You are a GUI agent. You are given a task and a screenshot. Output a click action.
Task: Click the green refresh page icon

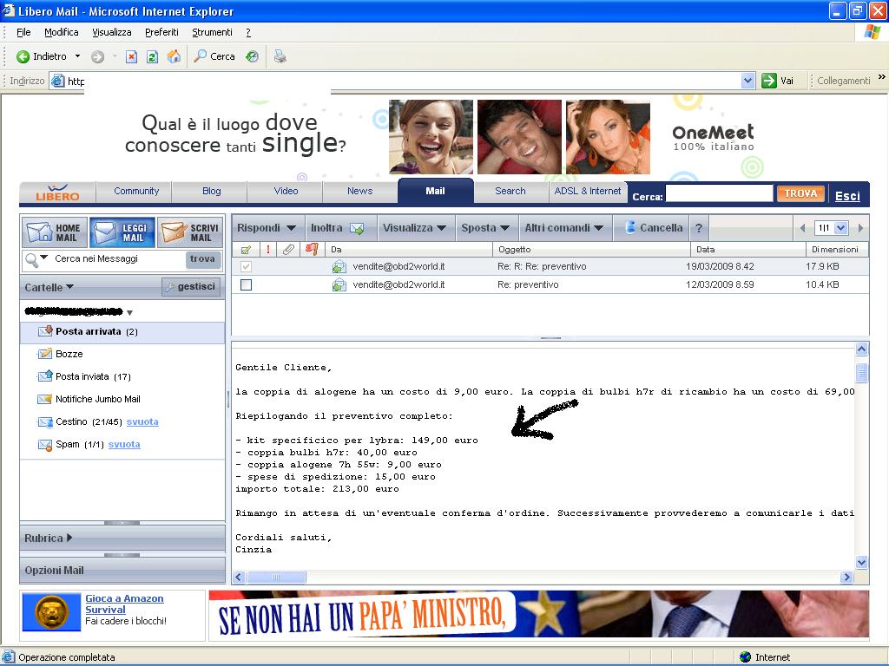[152, 56]
